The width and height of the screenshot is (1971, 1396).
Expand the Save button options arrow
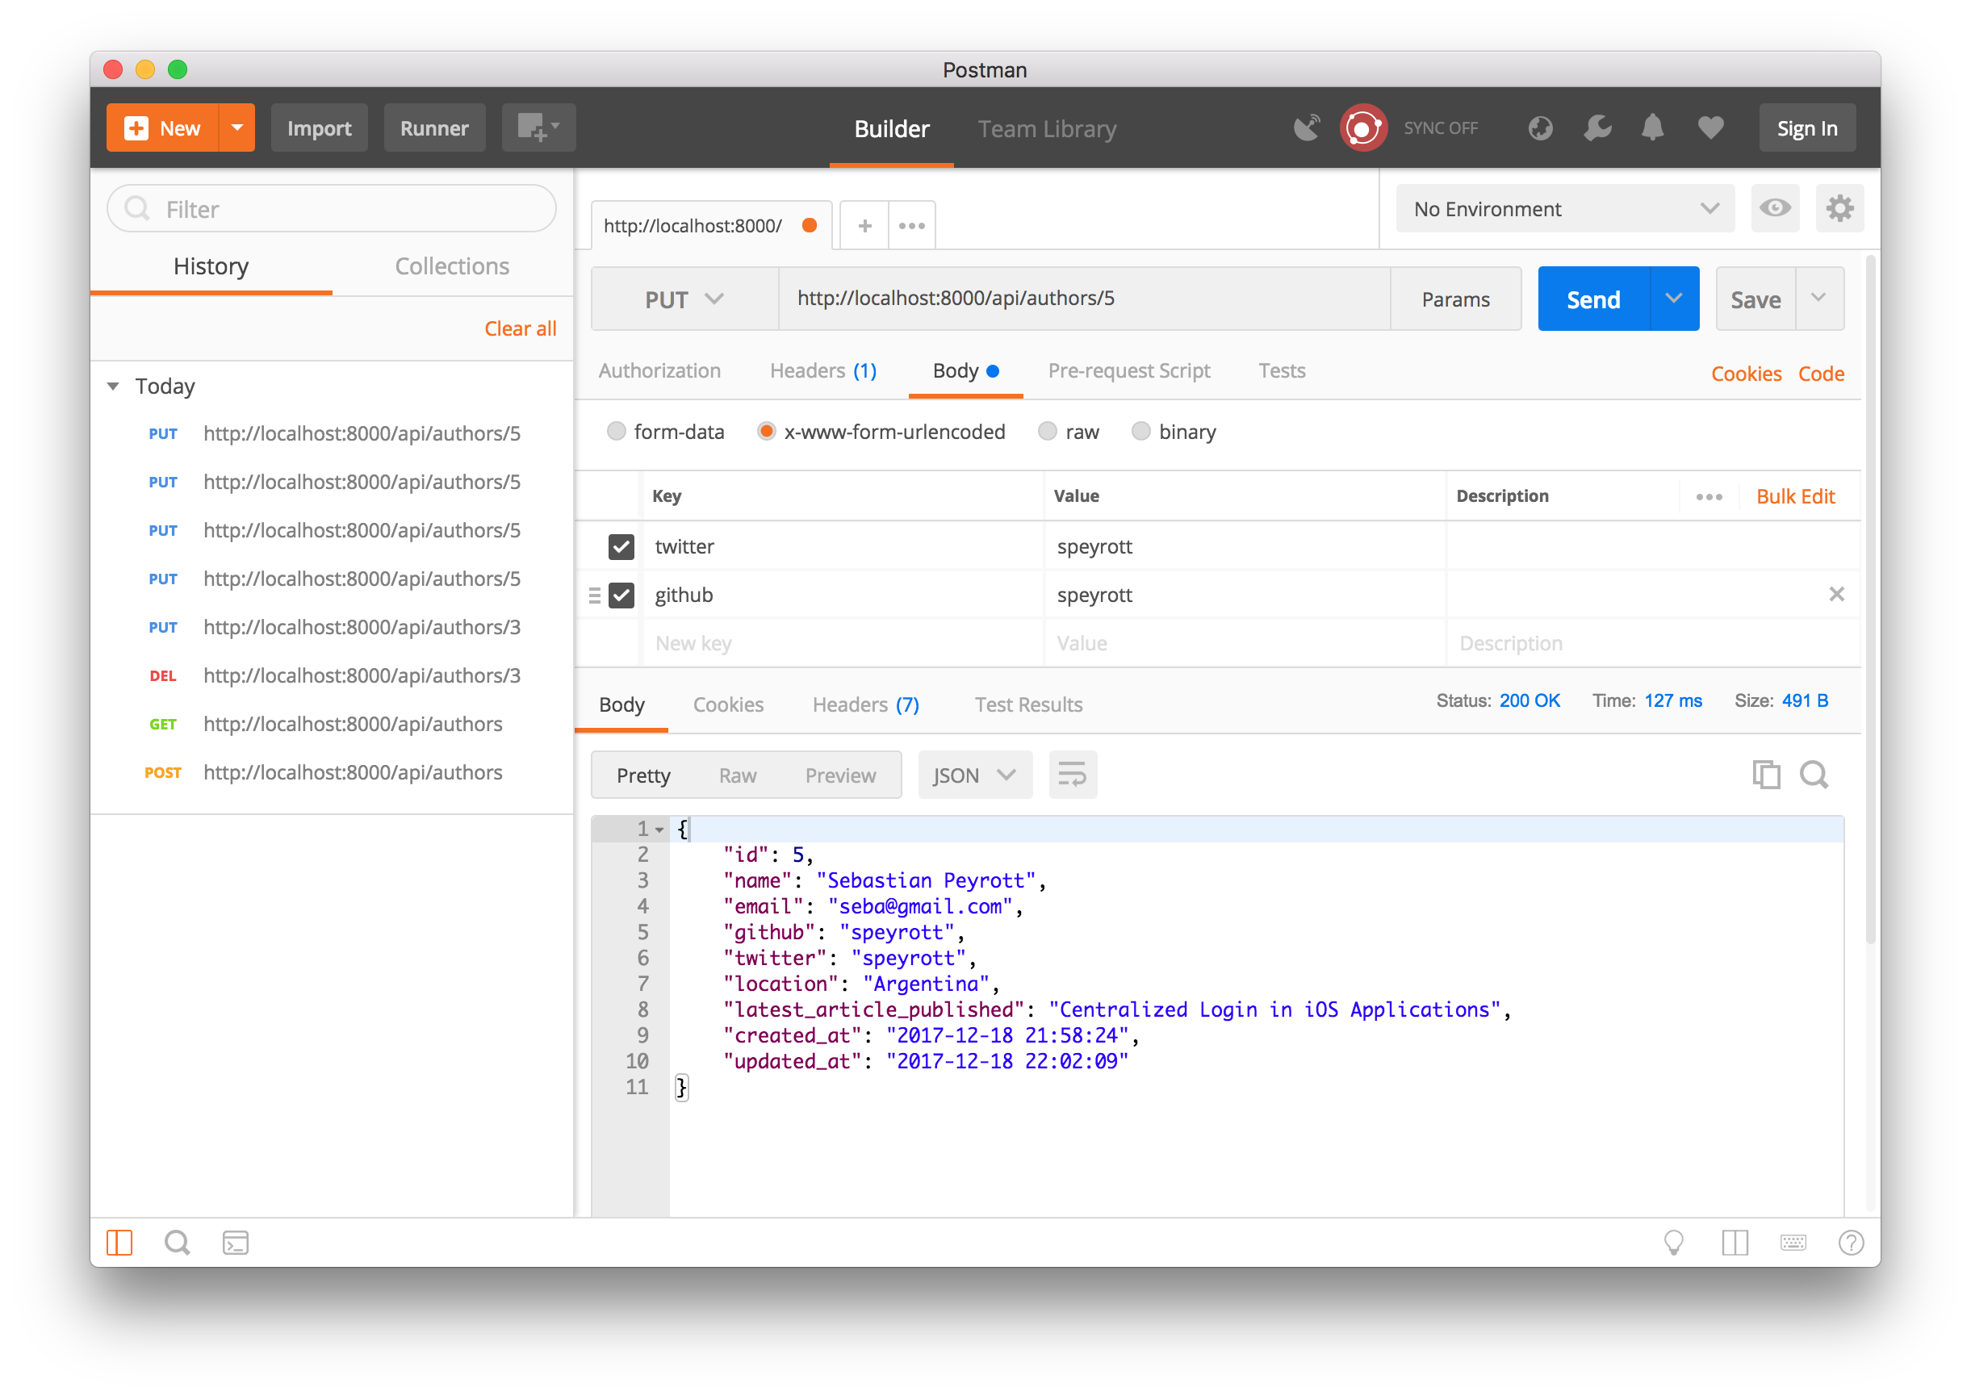[x=1818, y=298]
